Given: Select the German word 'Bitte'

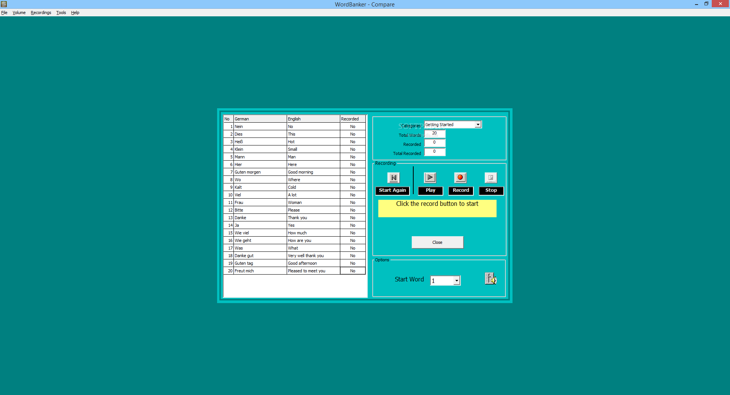Looking at the screenshot, I should coord(260,210).
